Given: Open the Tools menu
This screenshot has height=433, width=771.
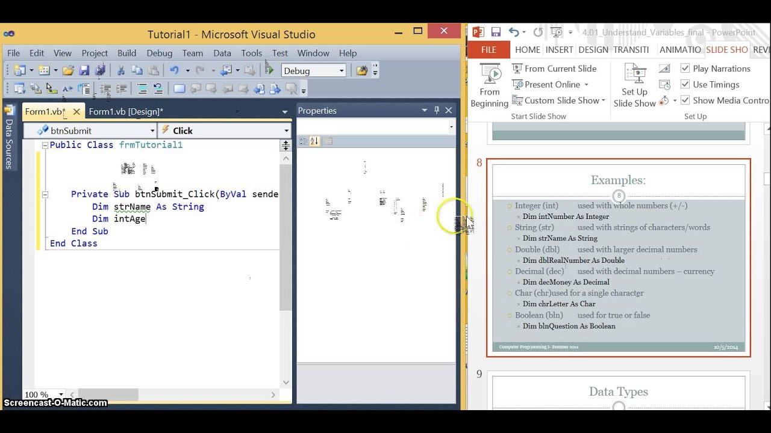Looking at the screenshot, I should (252, 53).
